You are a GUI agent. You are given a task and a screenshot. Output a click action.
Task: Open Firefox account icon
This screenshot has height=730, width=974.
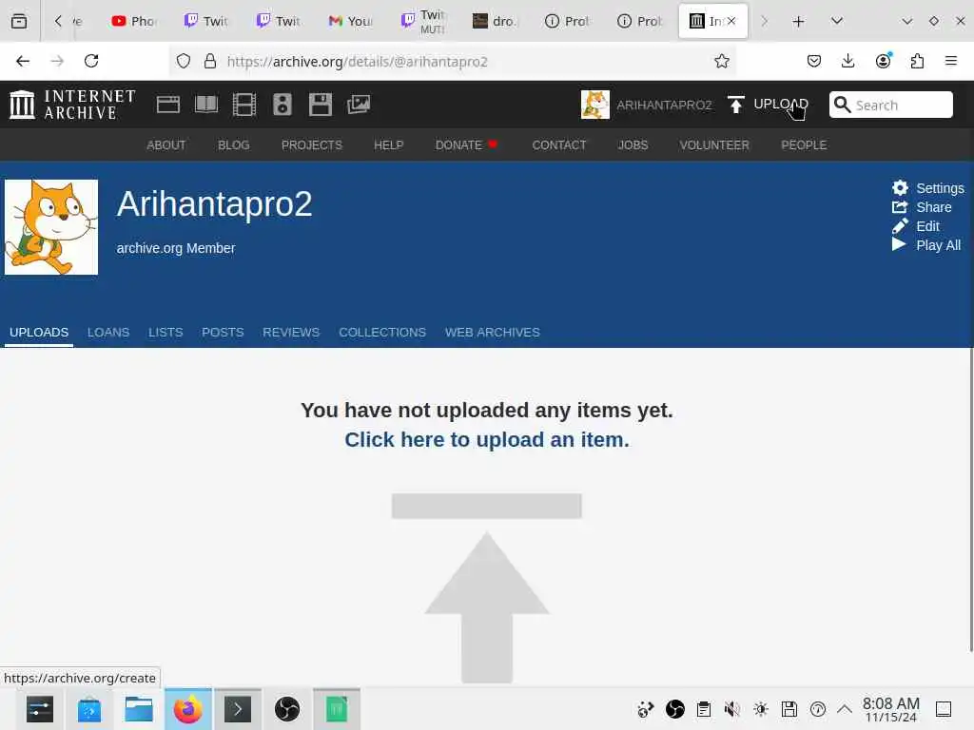[x=883, y=61]
